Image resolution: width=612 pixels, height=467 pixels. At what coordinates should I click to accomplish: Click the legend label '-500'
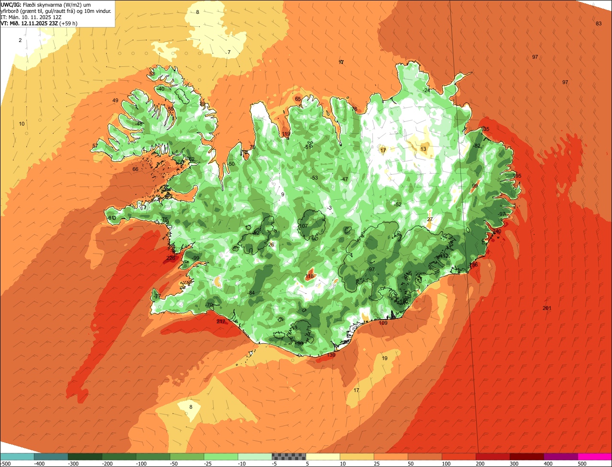pyautogui.click(x=5, y=464)
